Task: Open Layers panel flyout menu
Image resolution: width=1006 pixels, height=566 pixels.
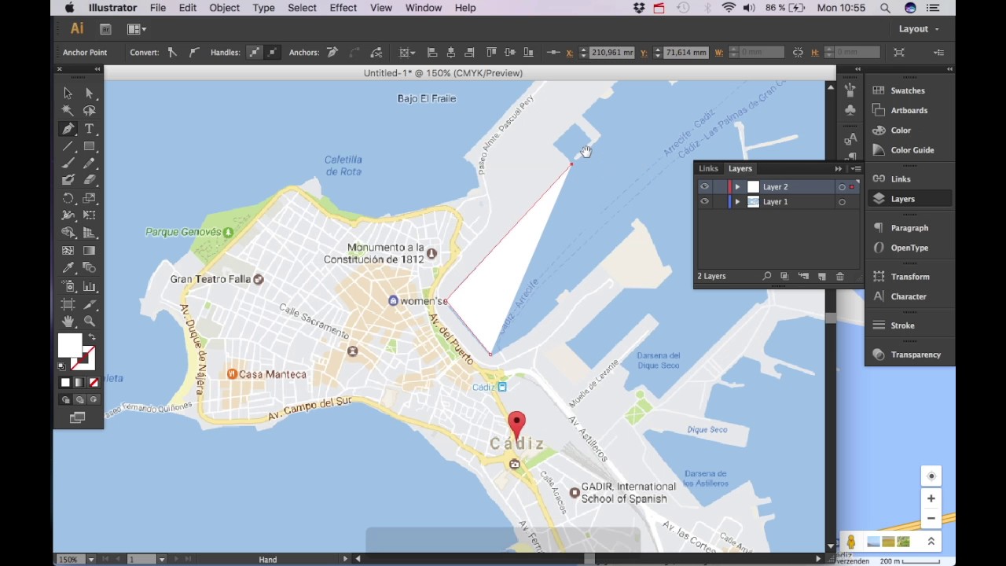Action: click(857, 169)
